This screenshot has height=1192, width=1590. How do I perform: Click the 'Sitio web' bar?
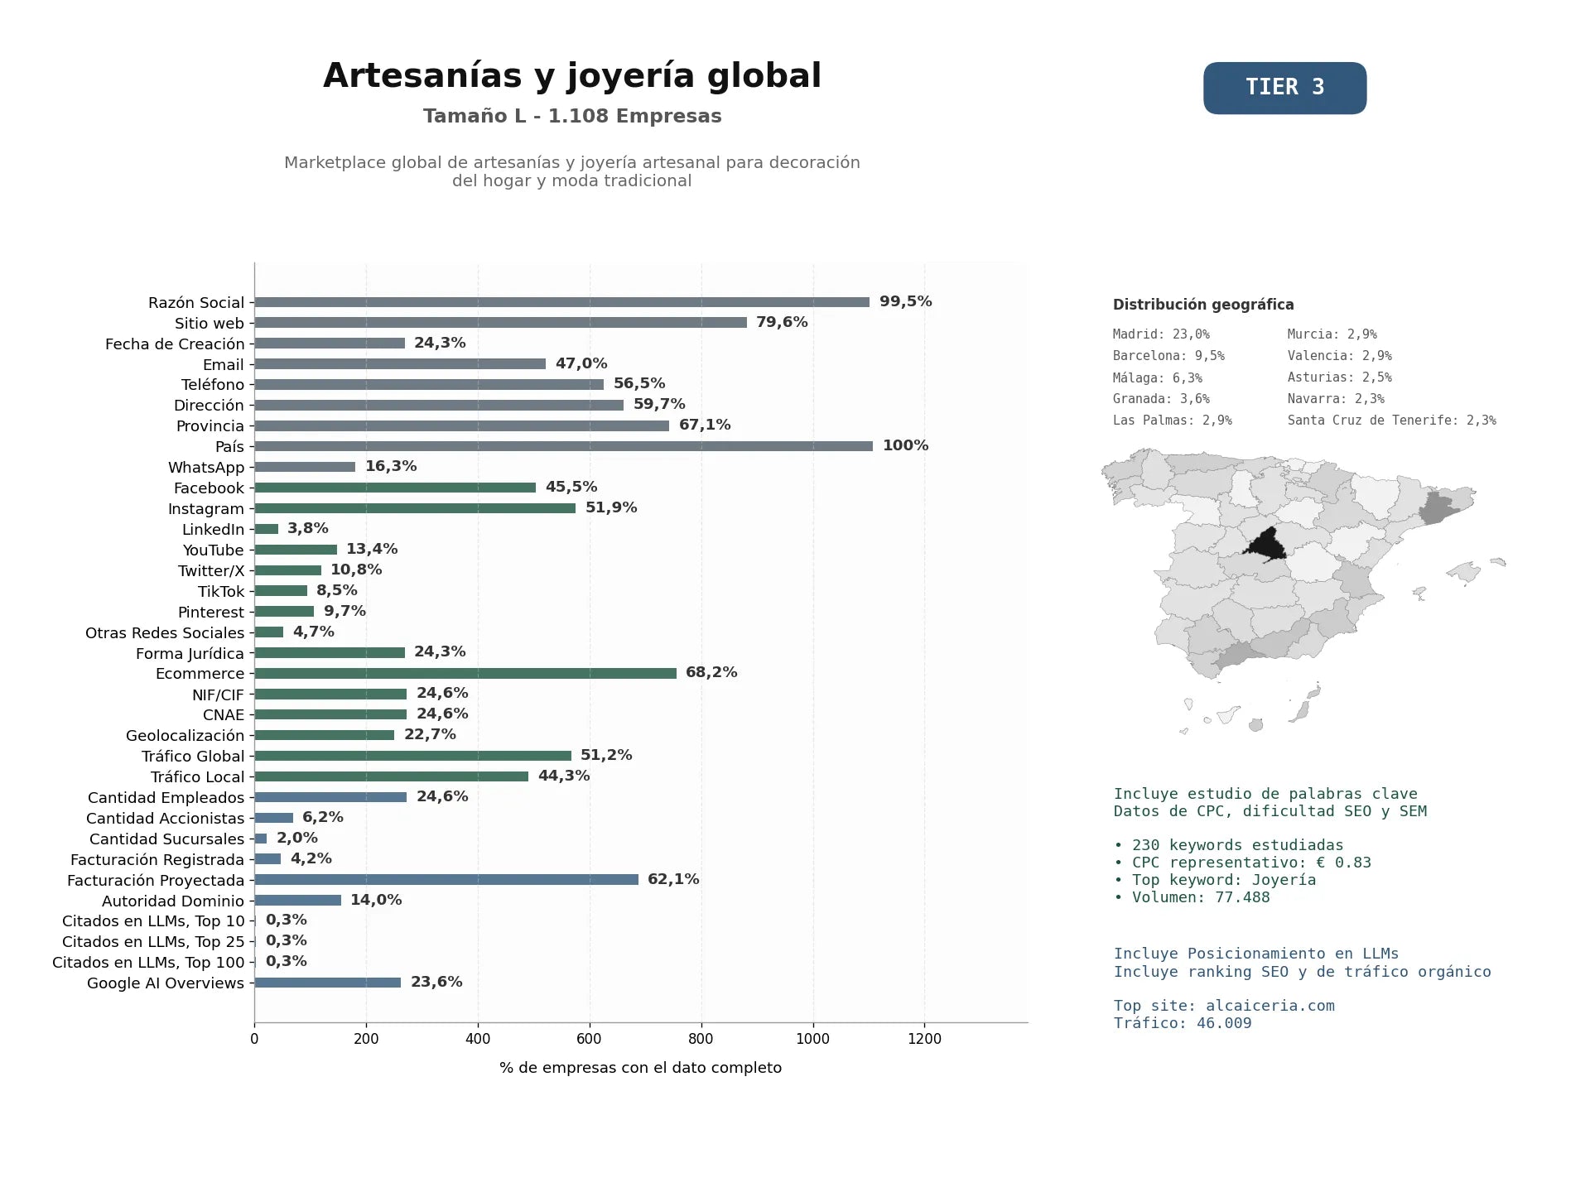pos(500,323)
